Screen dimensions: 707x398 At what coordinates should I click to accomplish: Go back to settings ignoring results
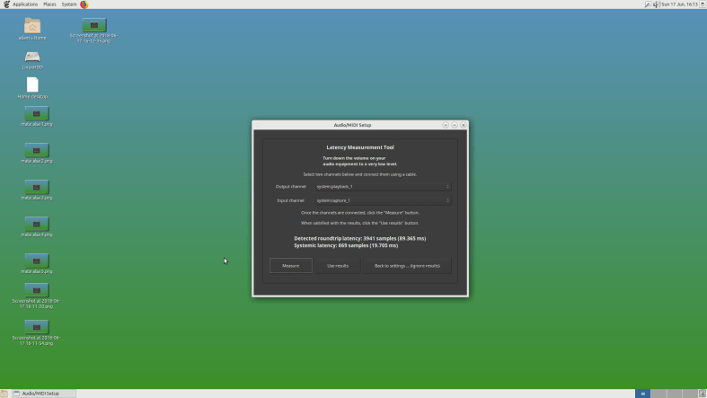click(407, 266)
